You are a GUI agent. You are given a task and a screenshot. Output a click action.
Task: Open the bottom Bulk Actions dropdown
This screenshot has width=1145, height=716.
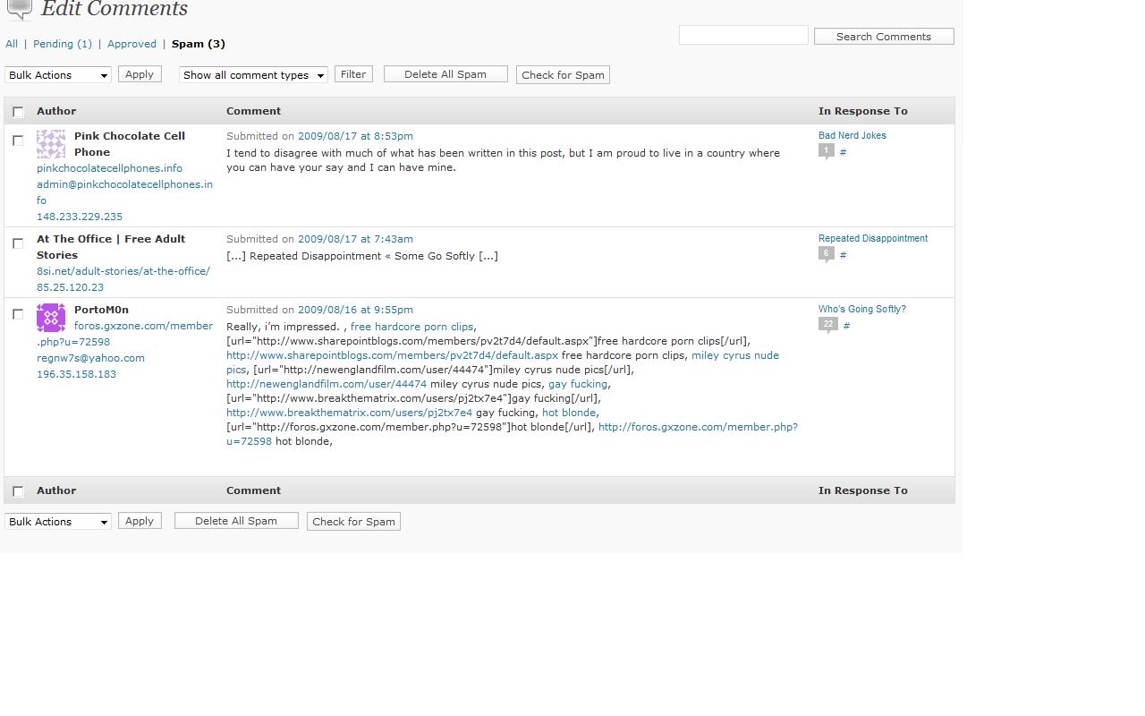pos(58,522)
